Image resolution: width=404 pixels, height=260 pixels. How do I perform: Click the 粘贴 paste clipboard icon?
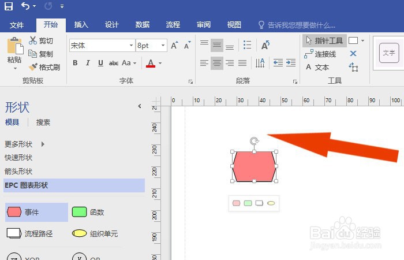pos(15,46)
